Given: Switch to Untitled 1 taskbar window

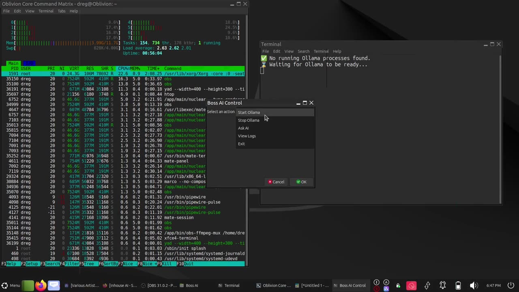Looking at the screenshot, I should tap(312, 286).
